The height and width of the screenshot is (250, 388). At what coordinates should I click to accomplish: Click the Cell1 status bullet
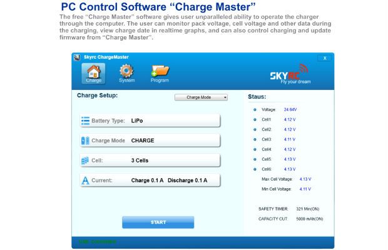pos(255,119)
